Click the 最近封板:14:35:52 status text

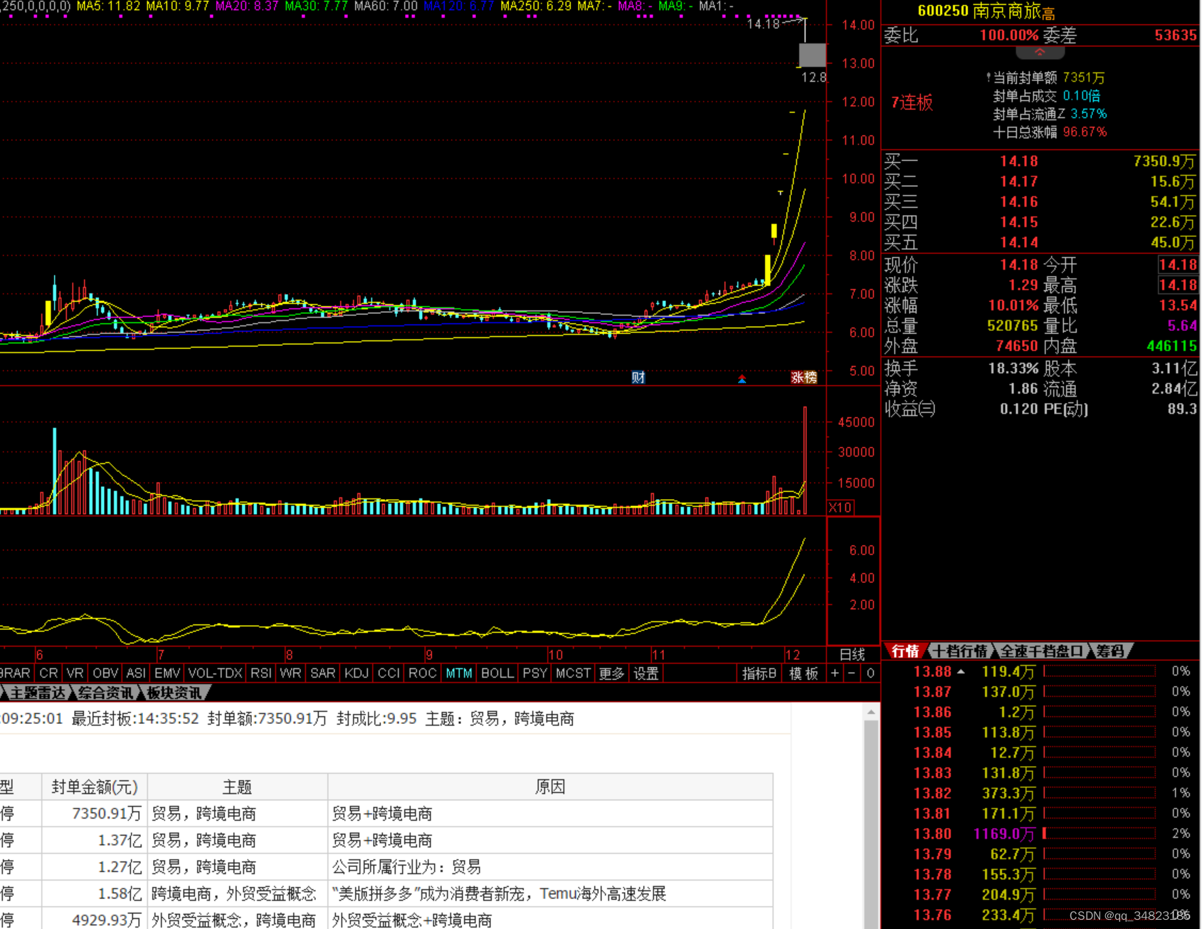(135, 718)
